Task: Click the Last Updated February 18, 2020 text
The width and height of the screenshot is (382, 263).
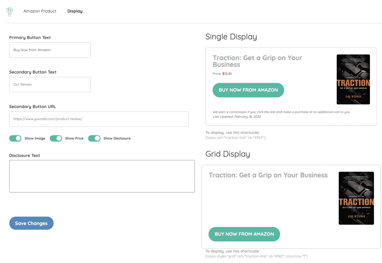Action: click(237, 117)
